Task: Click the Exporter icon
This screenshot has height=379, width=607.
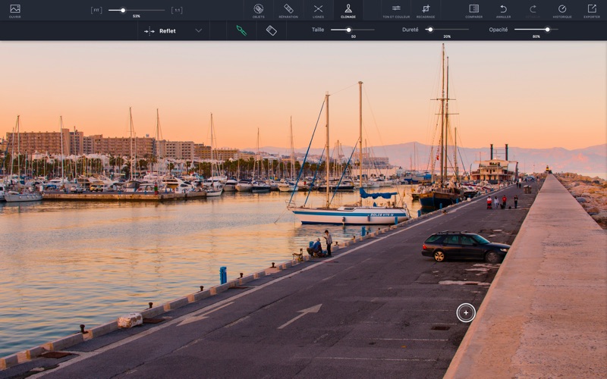Action: pos(592,10)
